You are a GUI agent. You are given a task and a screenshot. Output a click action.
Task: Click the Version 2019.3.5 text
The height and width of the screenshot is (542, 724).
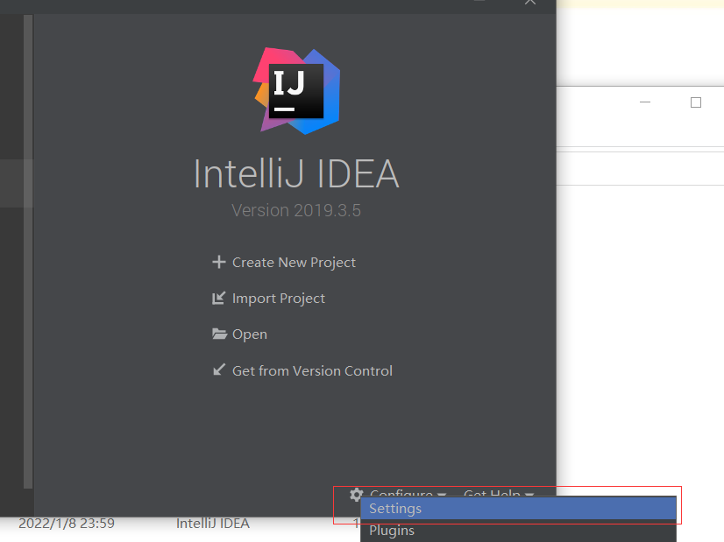[296, 210]
